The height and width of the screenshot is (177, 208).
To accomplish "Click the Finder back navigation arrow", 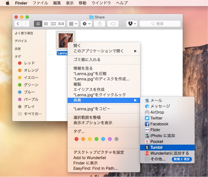I will [18, 24].
